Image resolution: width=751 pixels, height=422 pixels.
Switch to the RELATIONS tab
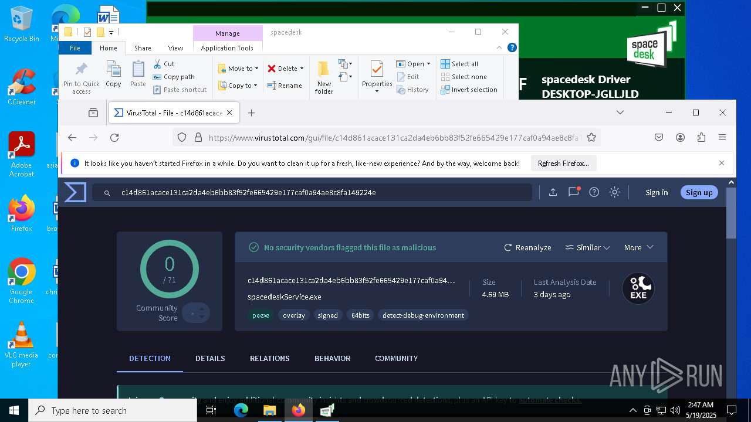[x=269, y=358]
